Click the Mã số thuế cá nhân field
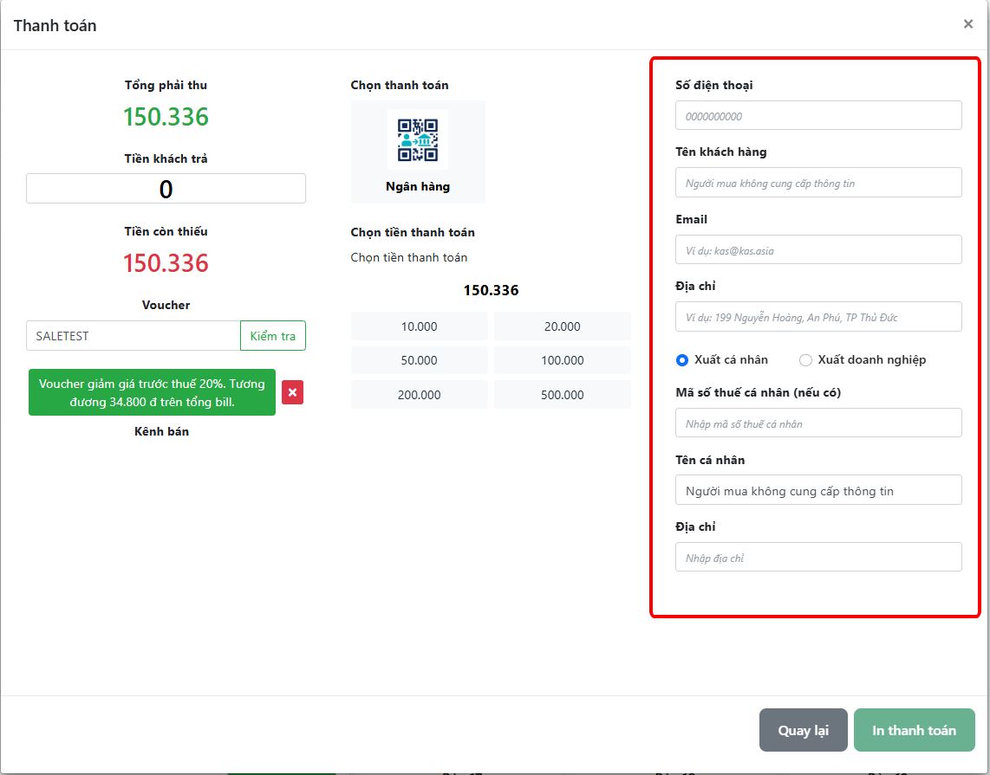 point(817,423)
